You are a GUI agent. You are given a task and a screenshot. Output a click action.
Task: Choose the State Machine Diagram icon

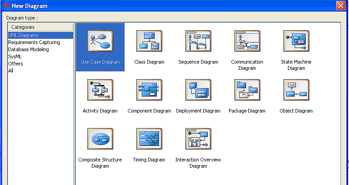296,42
